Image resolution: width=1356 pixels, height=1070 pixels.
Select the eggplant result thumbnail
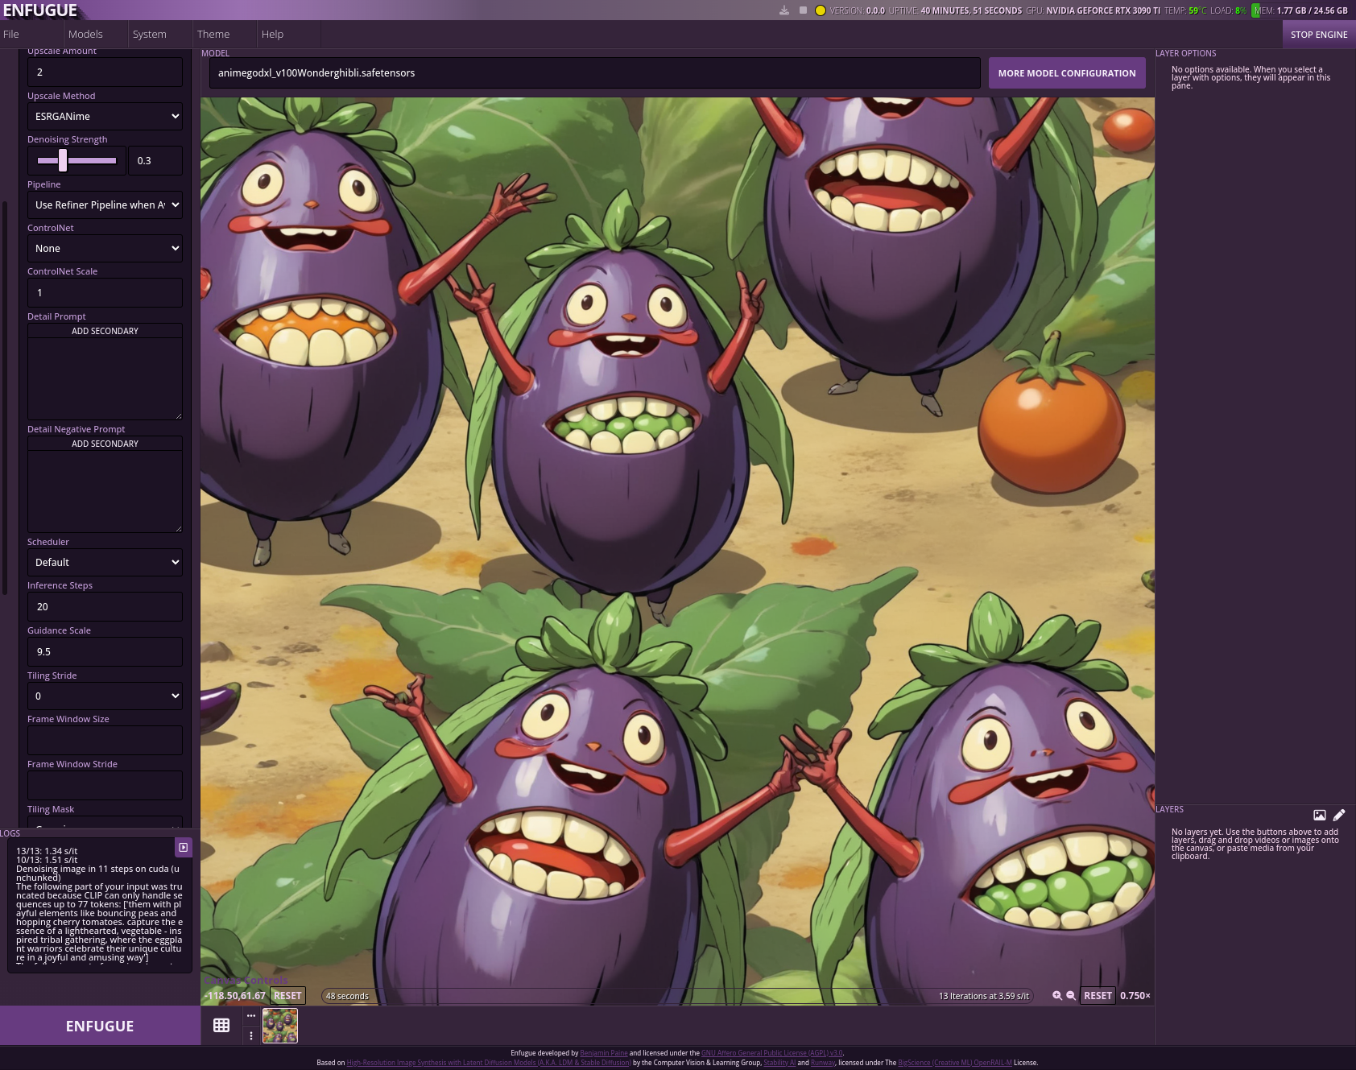click(280, 1026)
